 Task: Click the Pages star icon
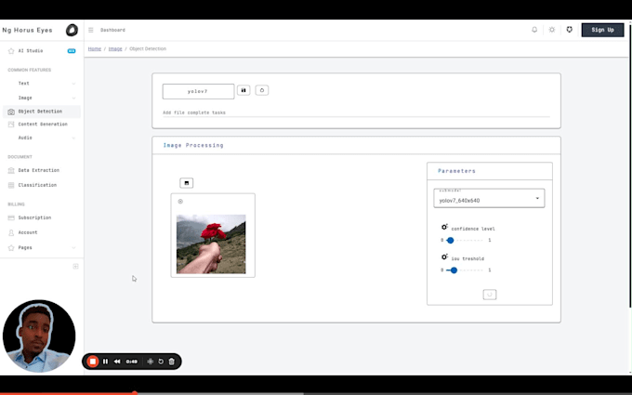[11, 248]
